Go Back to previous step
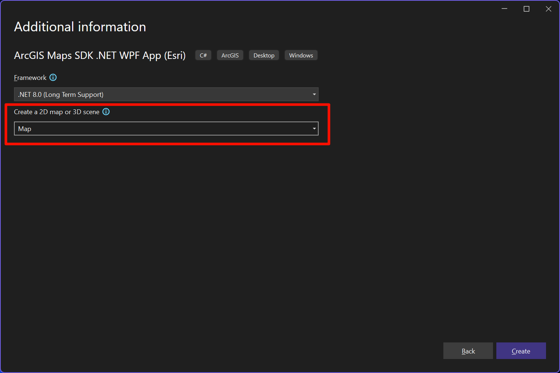560x373 pixels. point(468,351)
